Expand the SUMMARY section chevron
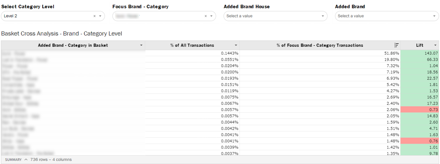The height and width of the screenshot is (164, 440). [26, 160]
